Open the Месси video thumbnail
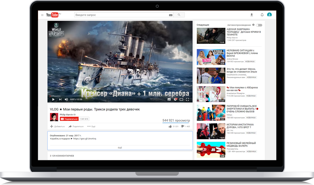Image resolution: width=314 pixels, height=185 pixels. click(x=211, y=76)
